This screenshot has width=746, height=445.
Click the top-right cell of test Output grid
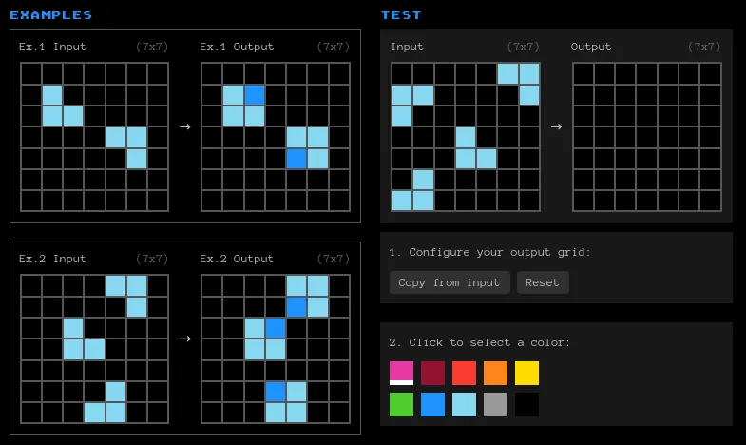click(x=711, y=74)
